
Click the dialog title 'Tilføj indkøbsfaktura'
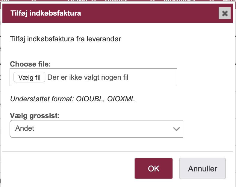tap(46, 13)
